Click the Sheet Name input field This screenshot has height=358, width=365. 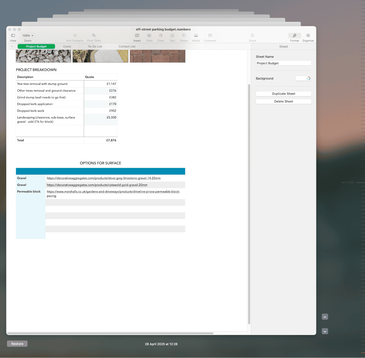tap(283, 63)
